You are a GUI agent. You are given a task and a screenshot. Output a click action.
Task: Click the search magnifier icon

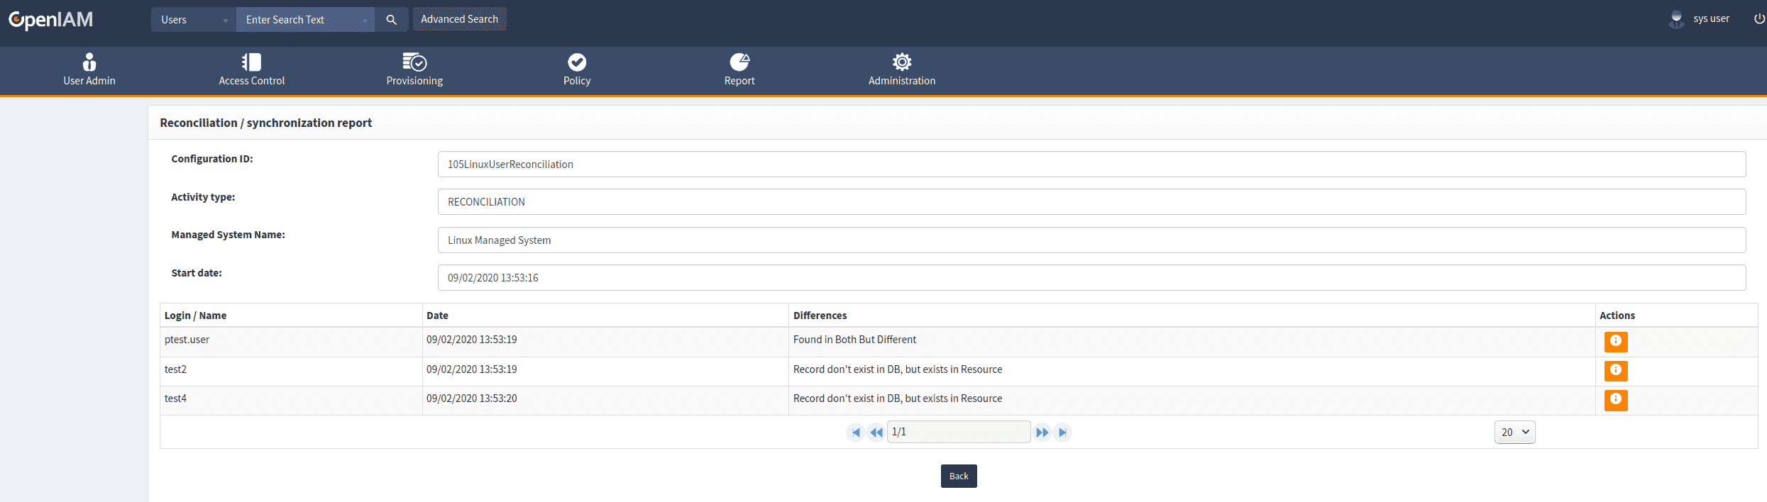391,20
